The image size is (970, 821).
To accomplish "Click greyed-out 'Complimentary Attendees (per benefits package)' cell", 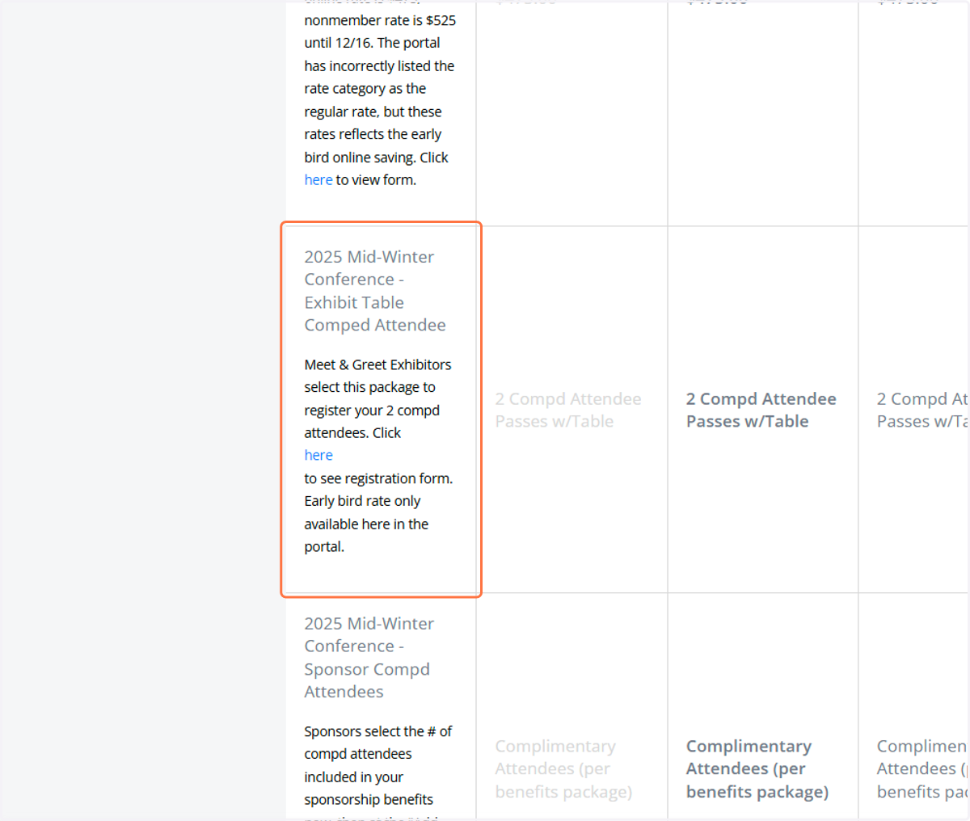I will click(x=563, y=768).
